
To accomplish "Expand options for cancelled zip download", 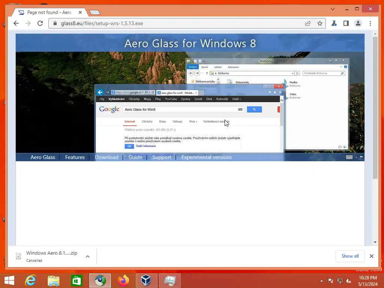I will tap(88, 256).
